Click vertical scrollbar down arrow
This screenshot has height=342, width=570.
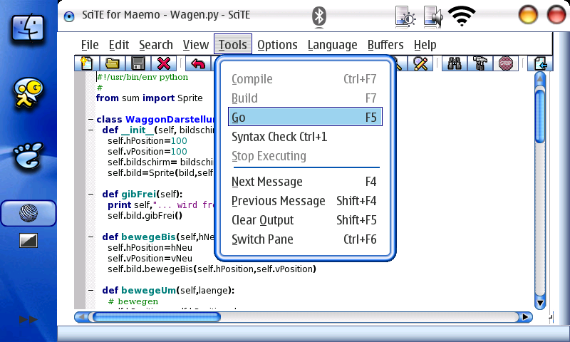(540, 303)
